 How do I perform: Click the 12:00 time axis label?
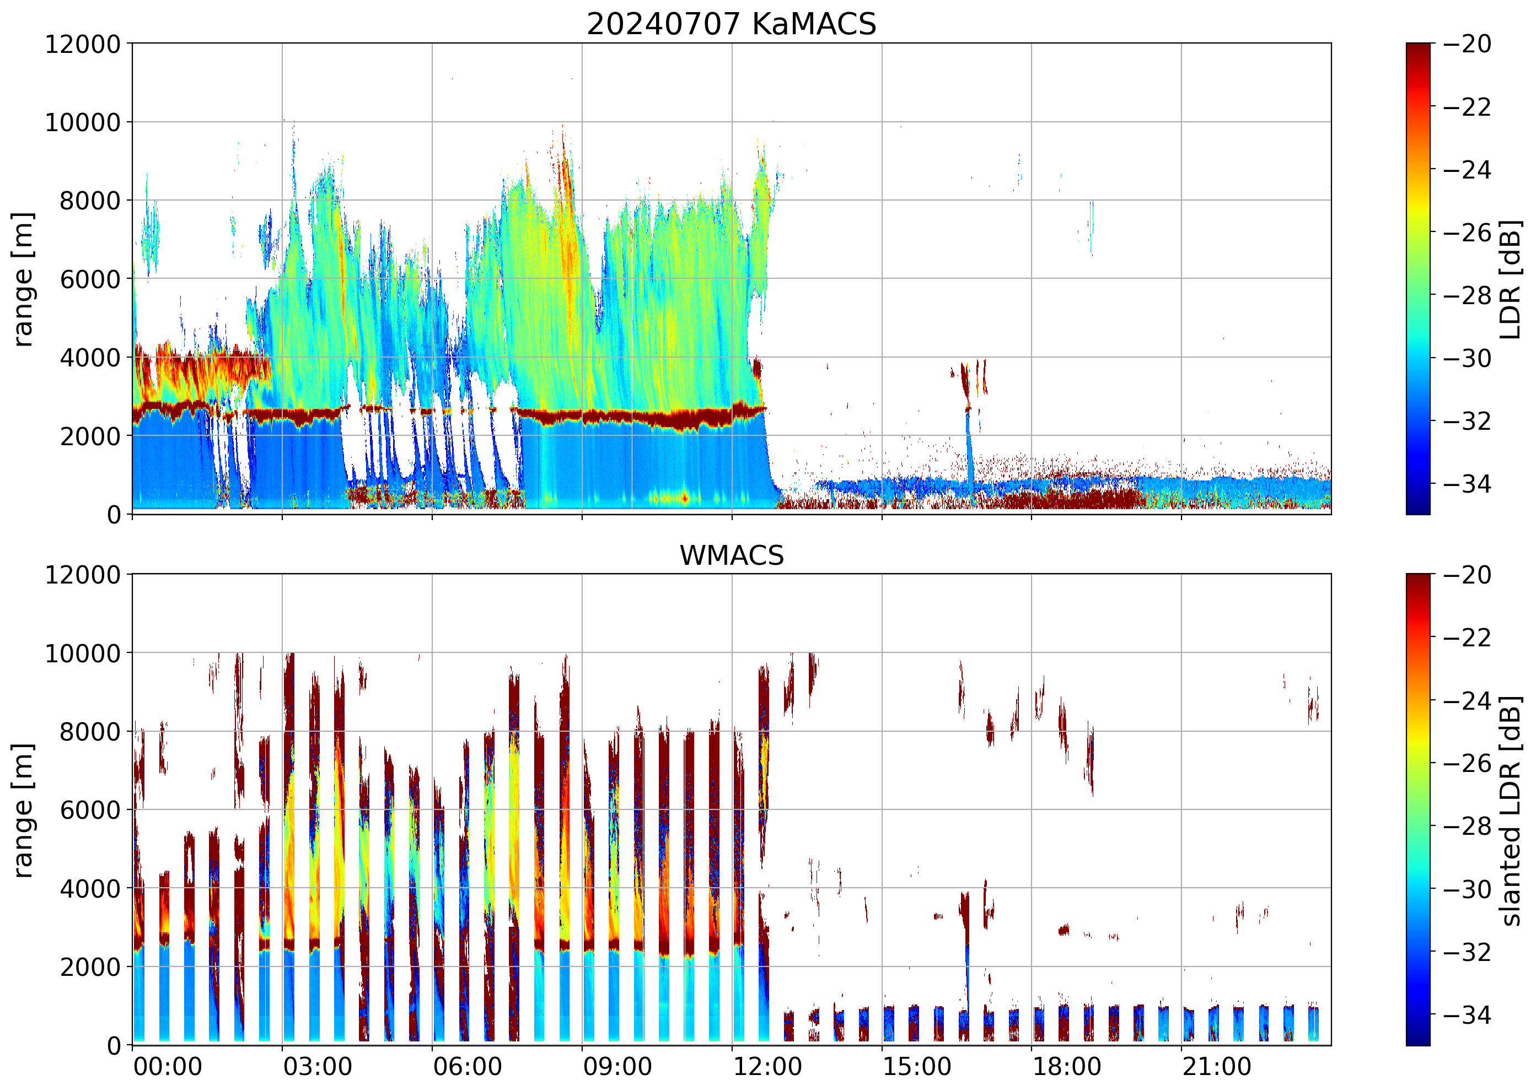[x=767, y=1067]
